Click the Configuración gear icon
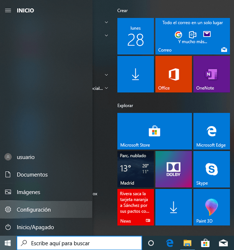Image resolution: width=234 pixels, height=250 pixels. (8, 210)
